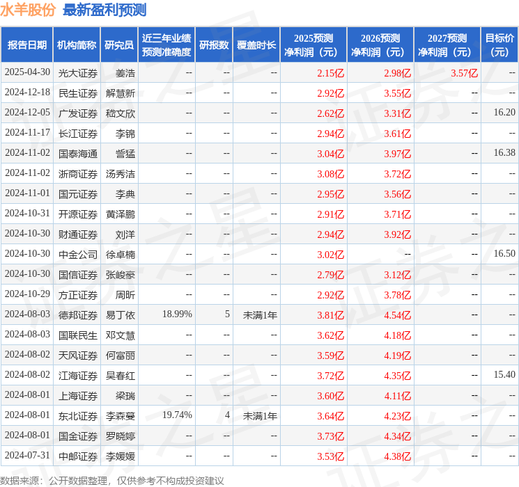Click the 近三年业绩预测准确度 column header
Screen dimensions: 519x487
tap(166, 45)
